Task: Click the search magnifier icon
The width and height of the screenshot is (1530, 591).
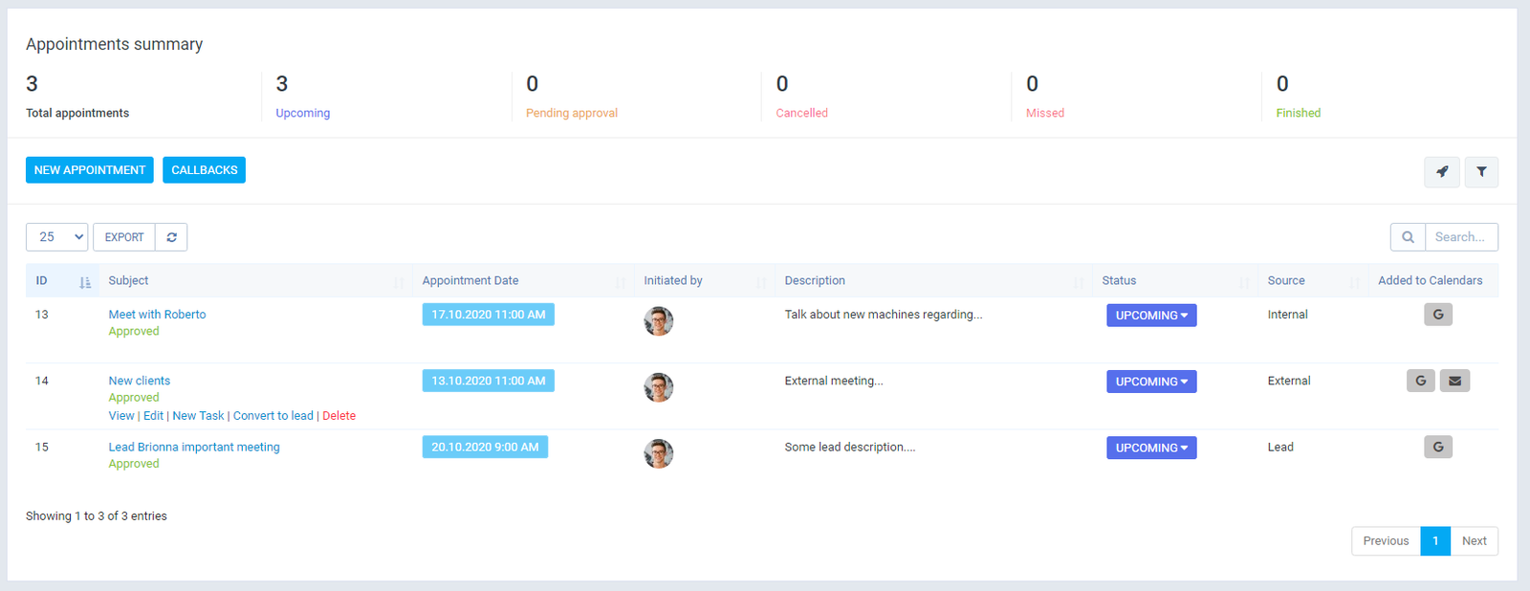Action: (1408, 237)
